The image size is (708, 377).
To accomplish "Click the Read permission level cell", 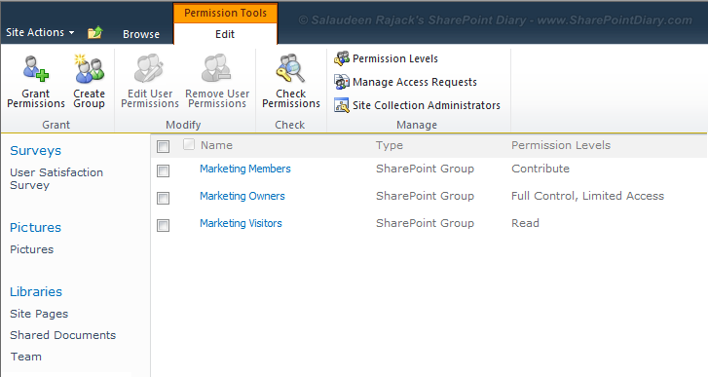I will [x=525, y=223].
